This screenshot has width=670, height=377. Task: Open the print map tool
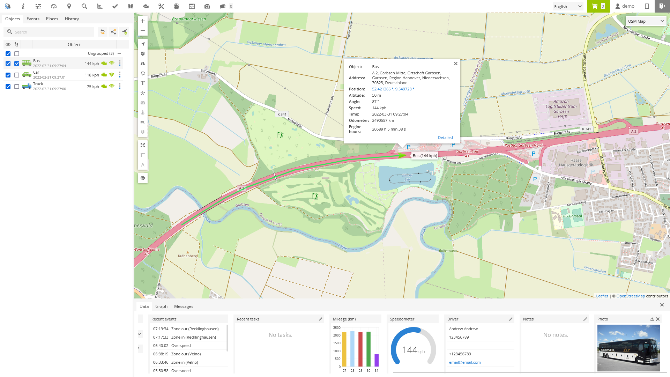pyautogui.click(x=142, y=178)
